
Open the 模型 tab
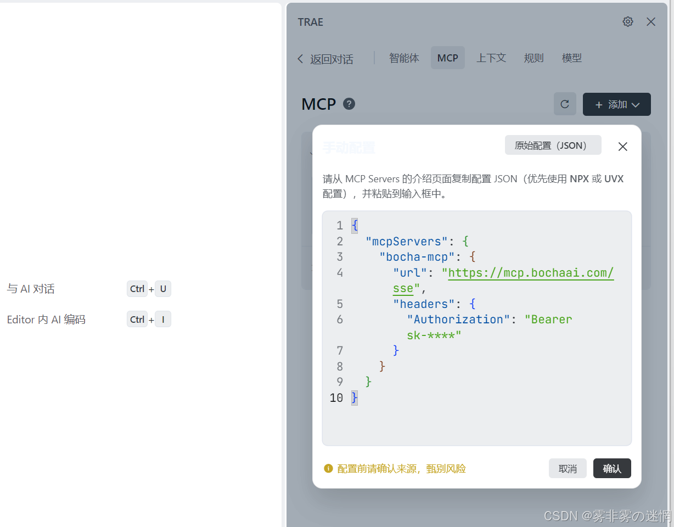coord(572,58)
